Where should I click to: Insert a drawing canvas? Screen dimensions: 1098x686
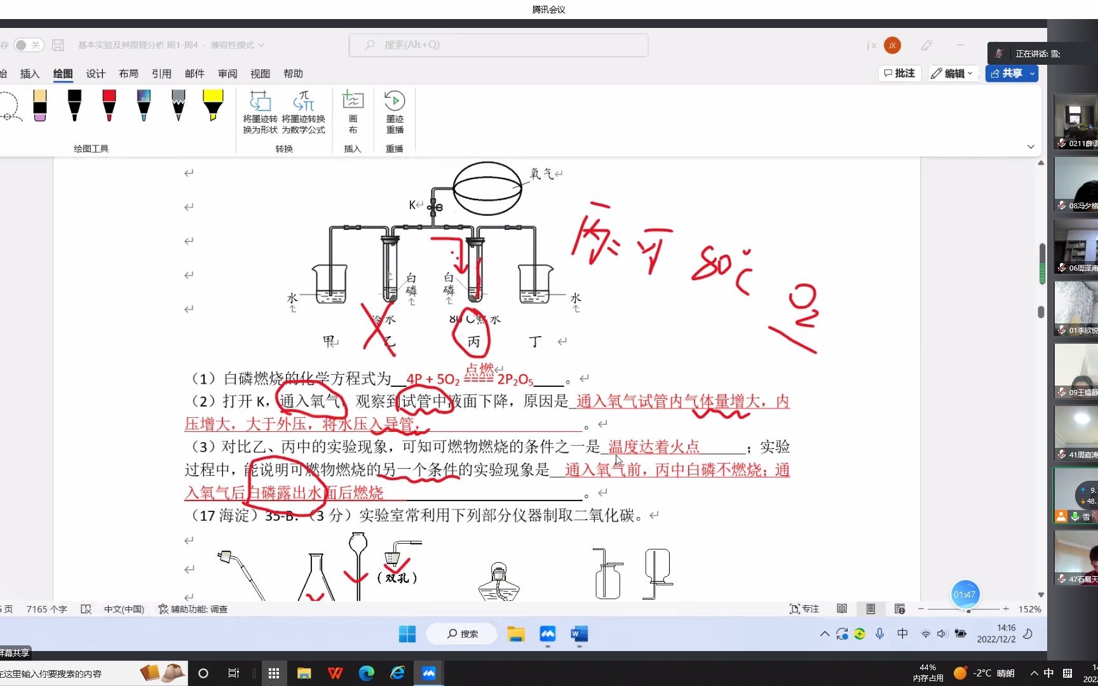pyautogui.click(x=353, y=112)
